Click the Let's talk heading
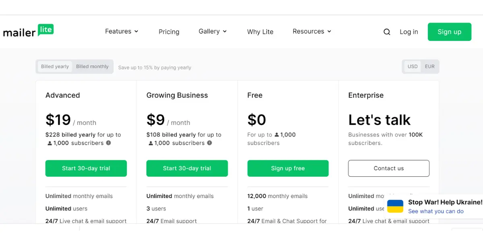Viewport: 483px width, 241px height. [379, 120]
